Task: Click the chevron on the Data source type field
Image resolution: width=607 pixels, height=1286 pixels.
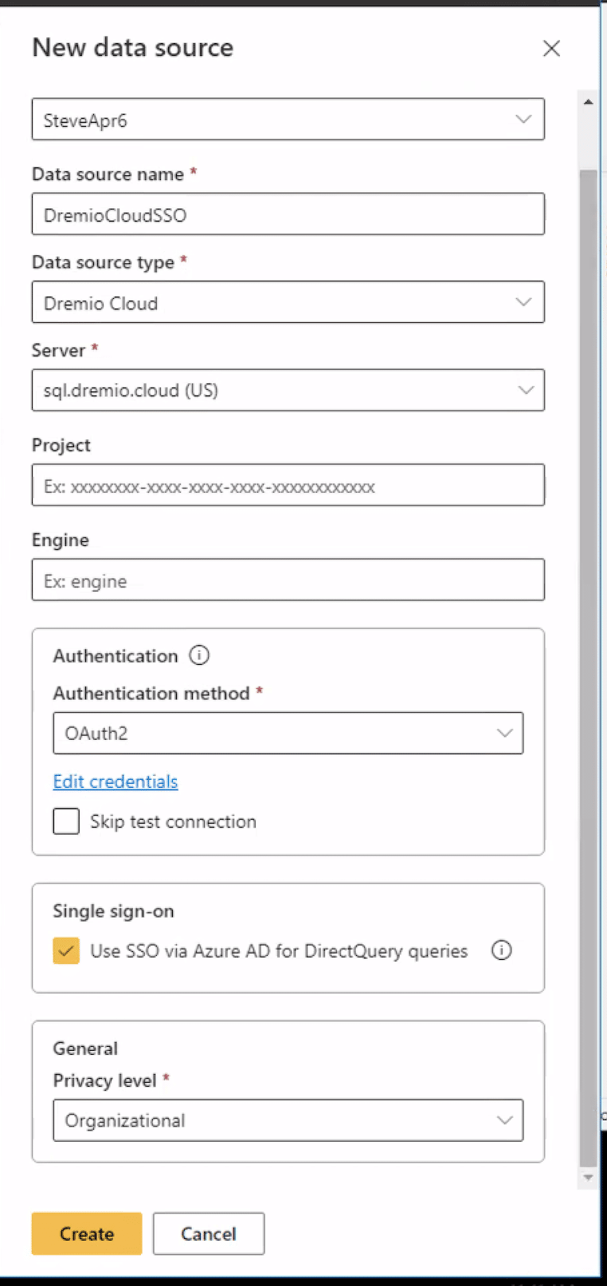Action: tap(524, 302)
